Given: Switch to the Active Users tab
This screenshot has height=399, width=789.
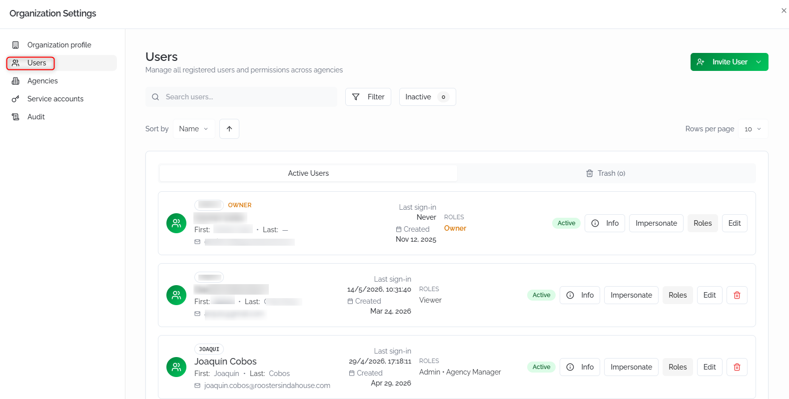Looking at the screenshot, I should coord(308,173).
